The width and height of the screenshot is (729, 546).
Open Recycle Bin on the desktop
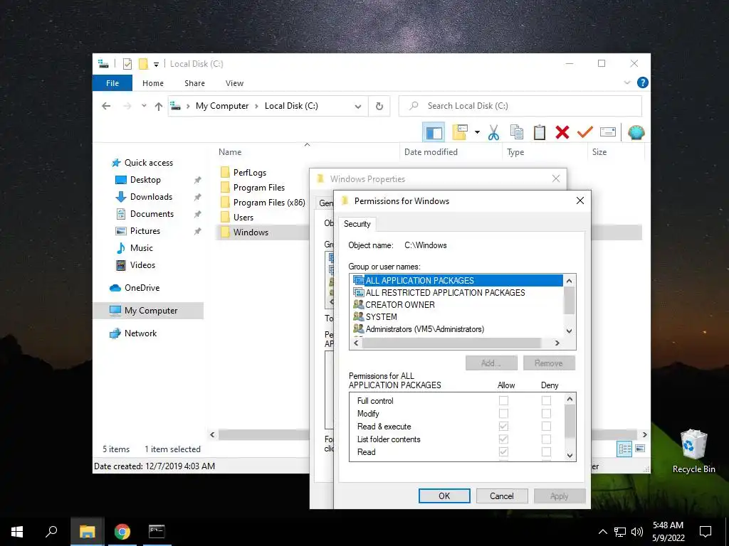[x=693, y=451]
